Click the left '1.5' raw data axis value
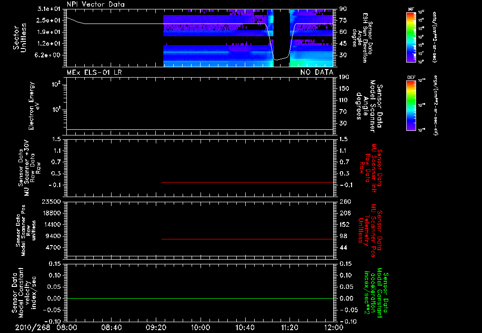Image resolution: width=482 pixels, height=333 pixels. pos(56,139)
